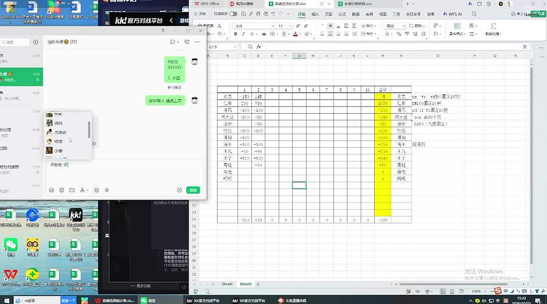Click the emoji icon in WeChat input toolbar
Viewport: 547px width, 304px height.
pos(51,190)
